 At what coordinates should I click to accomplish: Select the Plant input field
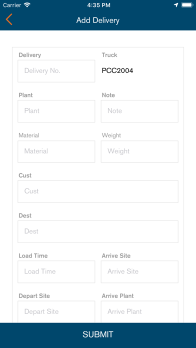click(x=56, y=111)
